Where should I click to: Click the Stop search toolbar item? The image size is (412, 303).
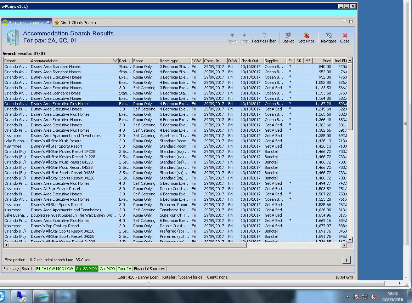pyautogui.click(x=244, y=38)
